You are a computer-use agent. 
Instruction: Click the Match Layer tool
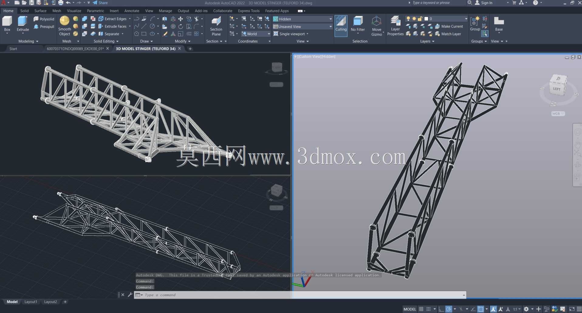coord(448,34)
